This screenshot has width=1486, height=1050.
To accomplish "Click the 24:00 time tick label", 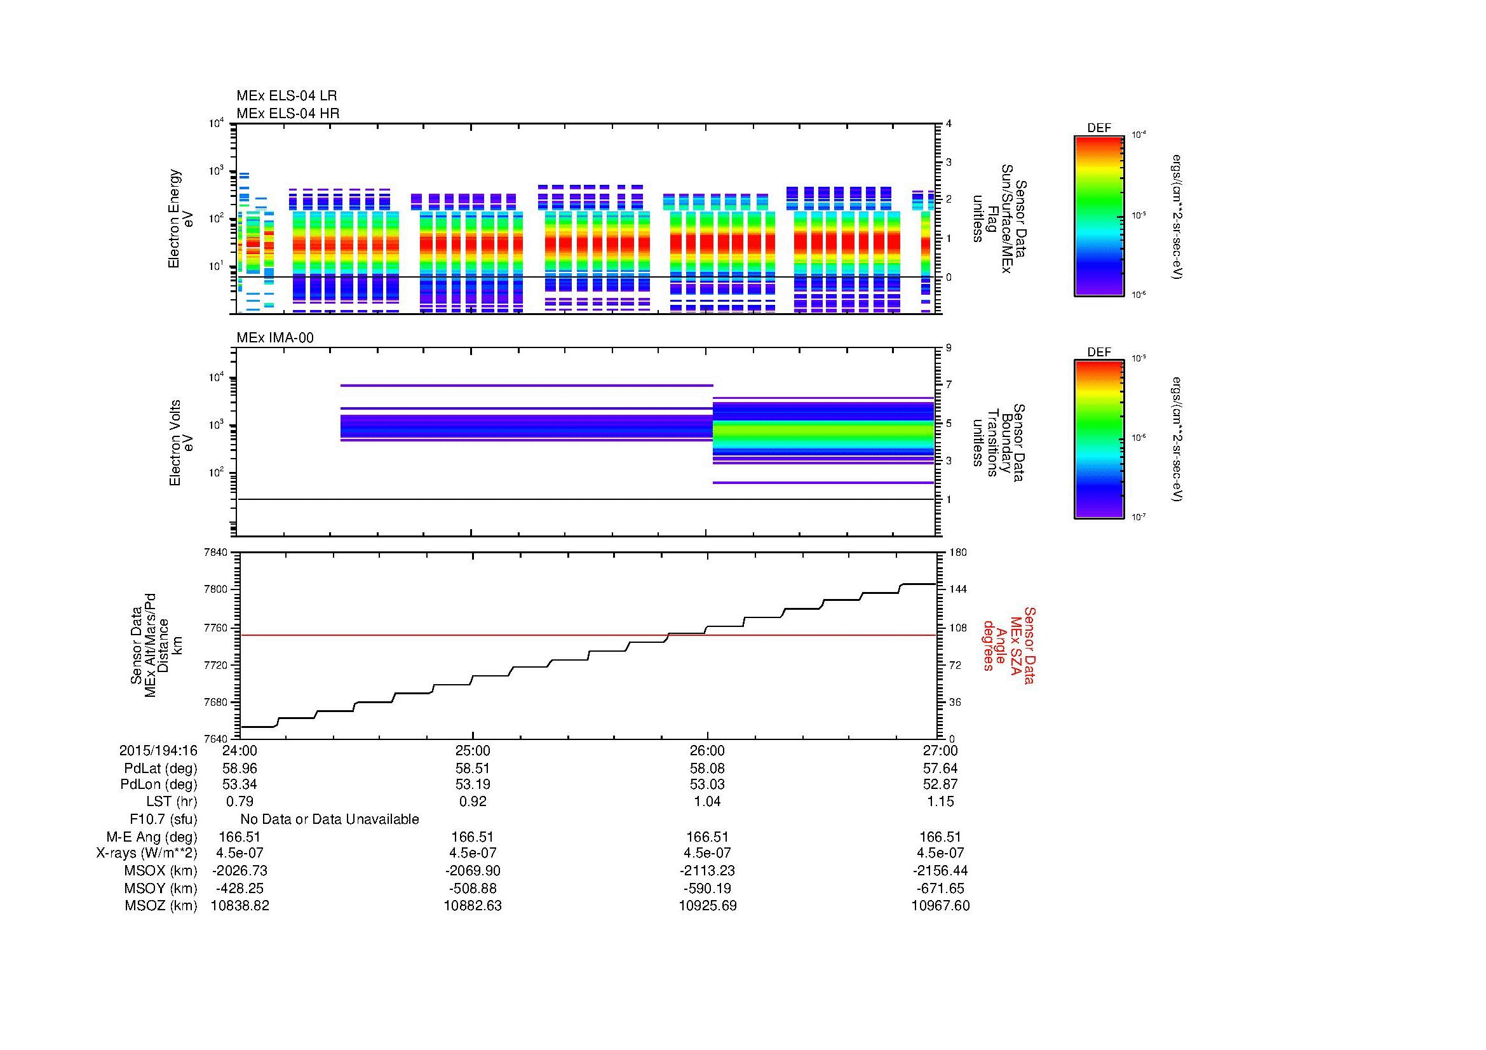I will 240,750.
